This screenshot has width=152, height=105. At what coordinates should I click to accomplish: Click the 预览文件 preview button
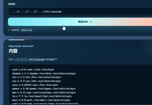pos(80,22)
